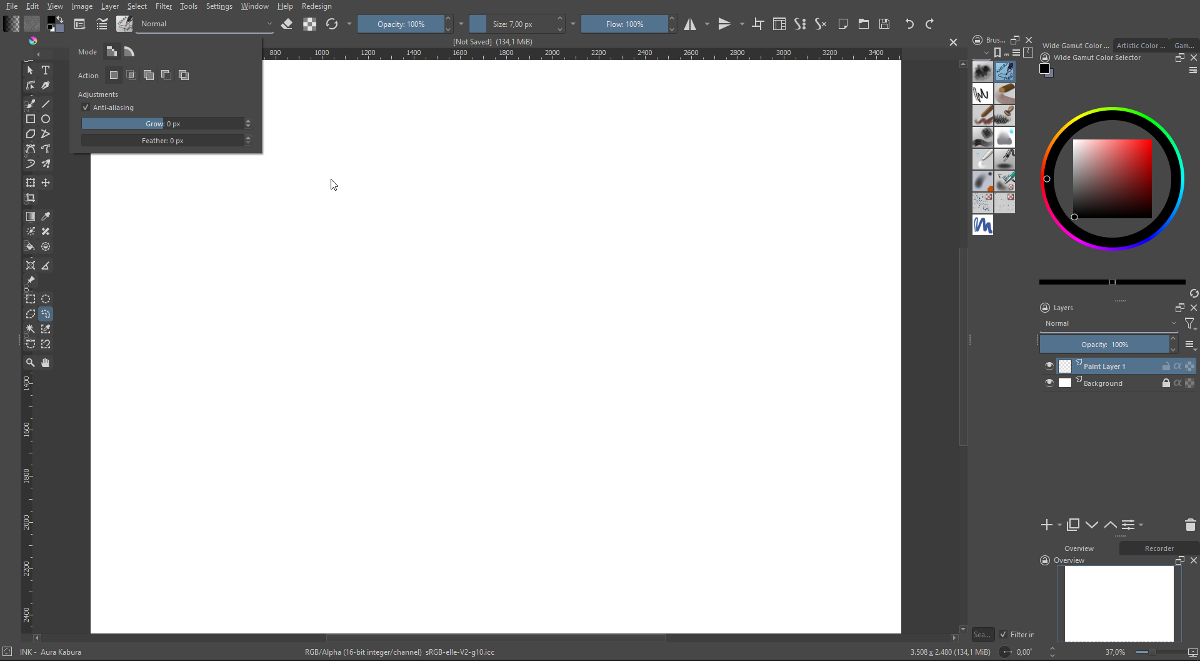Viewport: 1200px width, 661px height.
Task: Pick the Ellipse shape tool
Action: point(46,119)
